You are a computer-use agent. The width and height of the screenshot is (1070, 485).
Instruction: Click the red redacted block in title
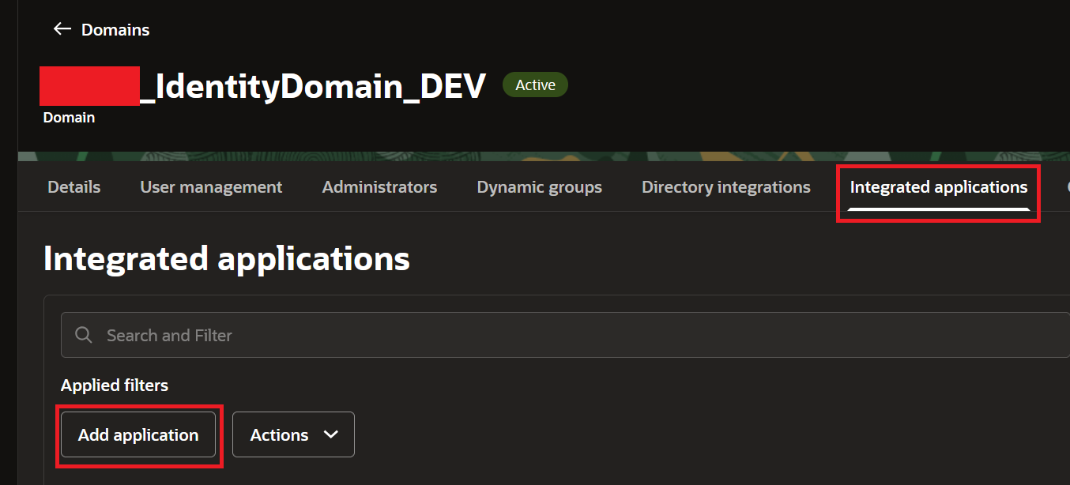(89, 87)
